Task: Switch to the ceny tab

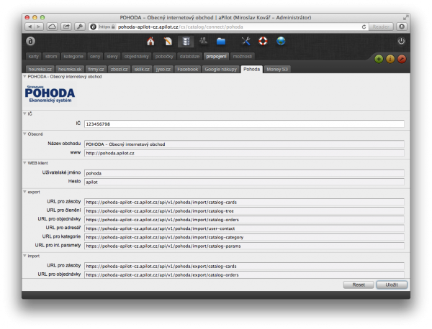Action: pos(95,56)
